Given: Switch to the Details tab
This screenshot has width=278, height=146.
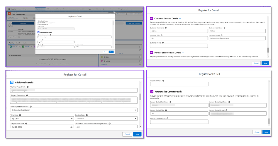Looking at the screenshot, I should coord(18,43).
